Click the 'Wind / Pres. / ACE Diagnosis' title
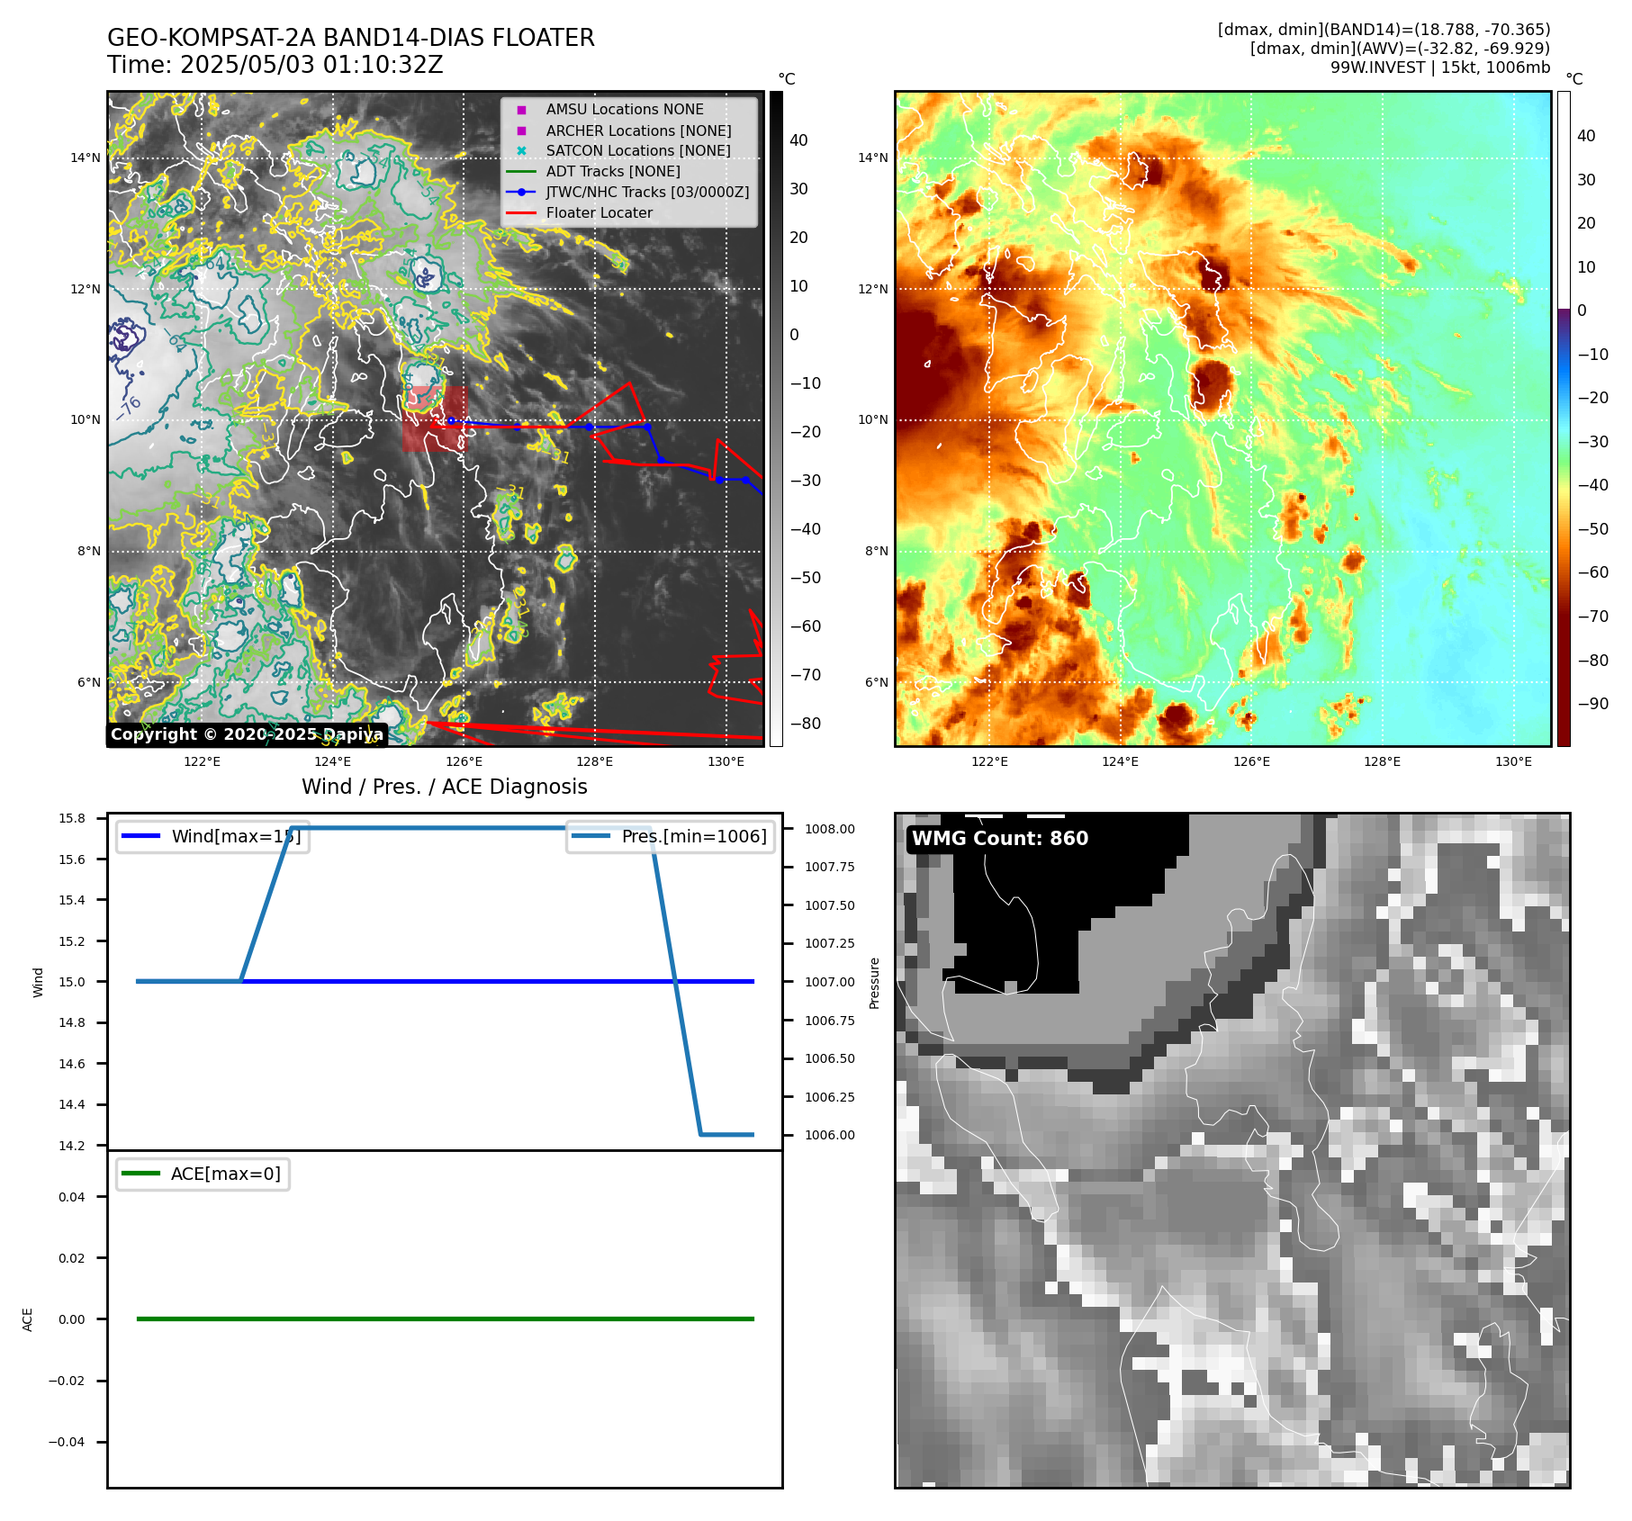 pyautogui.click(x=445, y=787)
